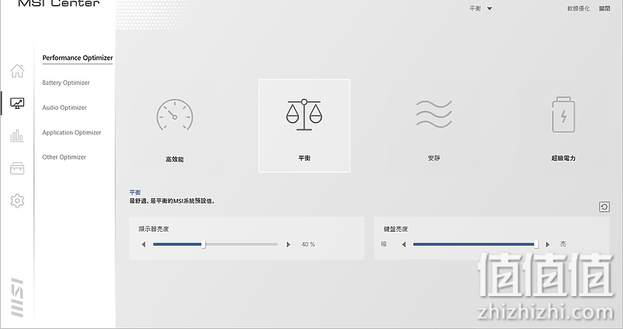Screen dimensions: 623x329
Task: Increase display brightness with right arrow
Action: coord(288,244)
